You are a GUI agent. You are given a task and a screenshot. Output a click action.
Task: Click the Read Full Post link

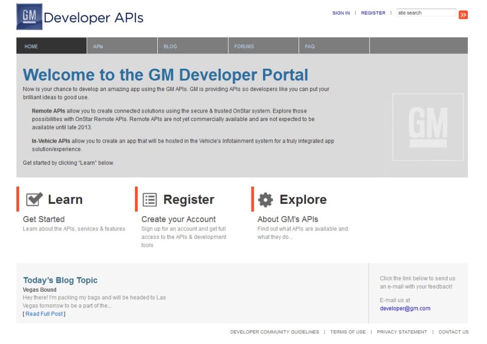point(44,314)
